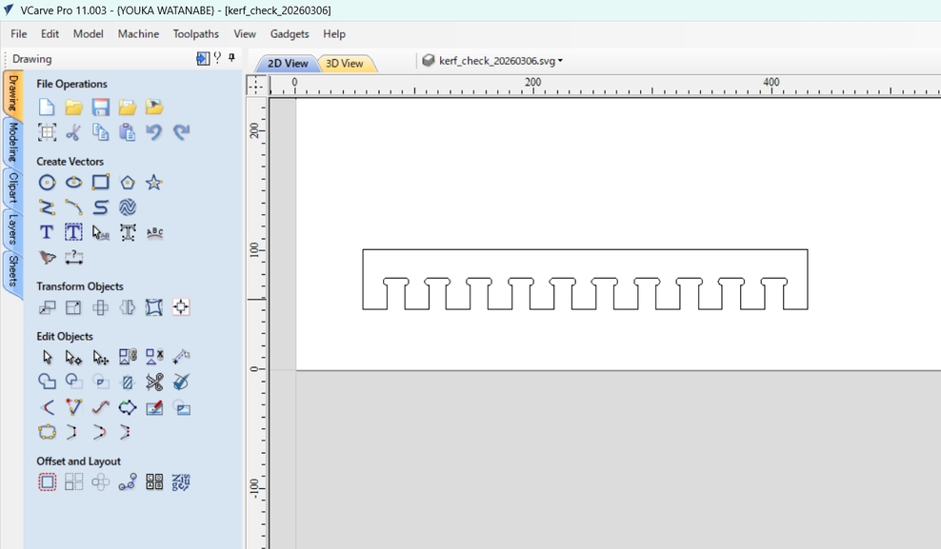The height and width of the screenshot is (549, 941).
Task: Run the Vector Validator check
Action: tap(181, 382)
